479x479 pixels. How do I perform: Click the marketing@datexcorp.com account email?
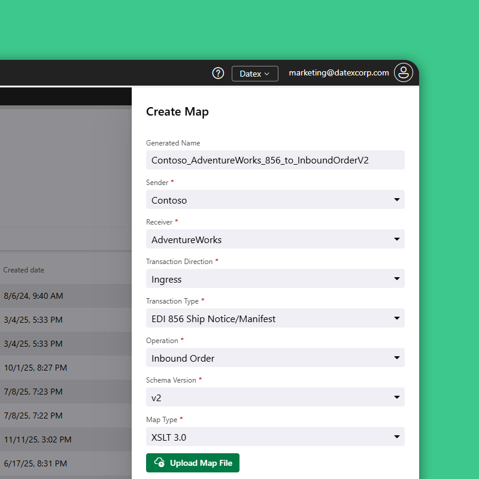pos(338,73)
